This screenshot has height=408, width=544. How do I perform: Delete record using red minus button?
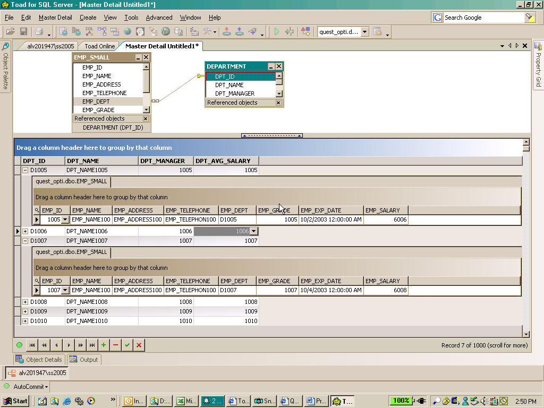115,345
